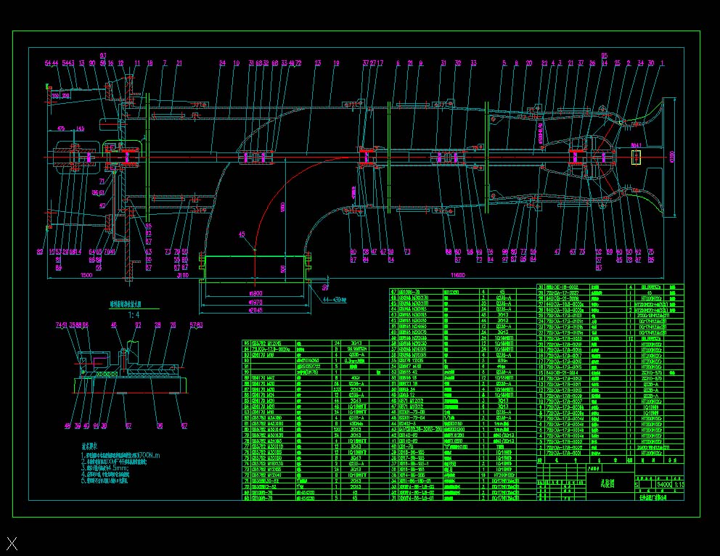The width and height of the screenshot is (720, 556).
Task: Select balloon 10 on the top callout row
Action: pyautogui.click(x=236, y=63)
